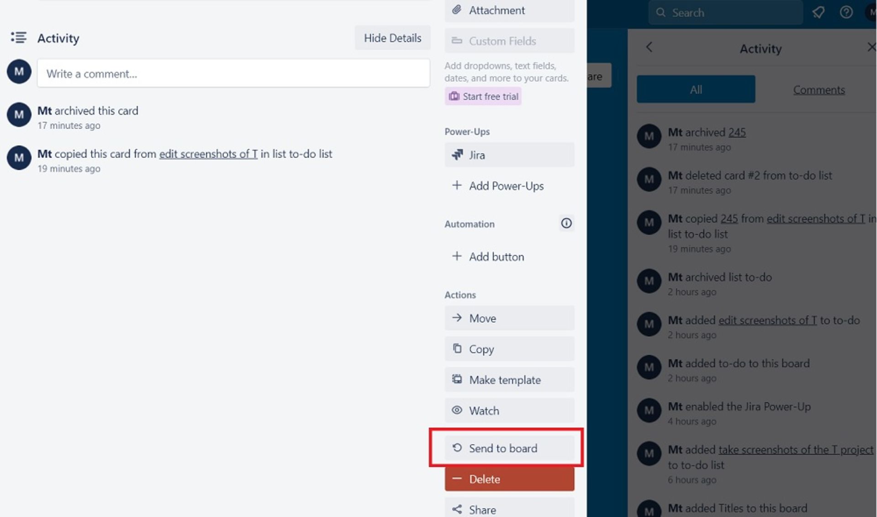Go back in Activity side panel
877x517 pixels.
click(649, 47)
